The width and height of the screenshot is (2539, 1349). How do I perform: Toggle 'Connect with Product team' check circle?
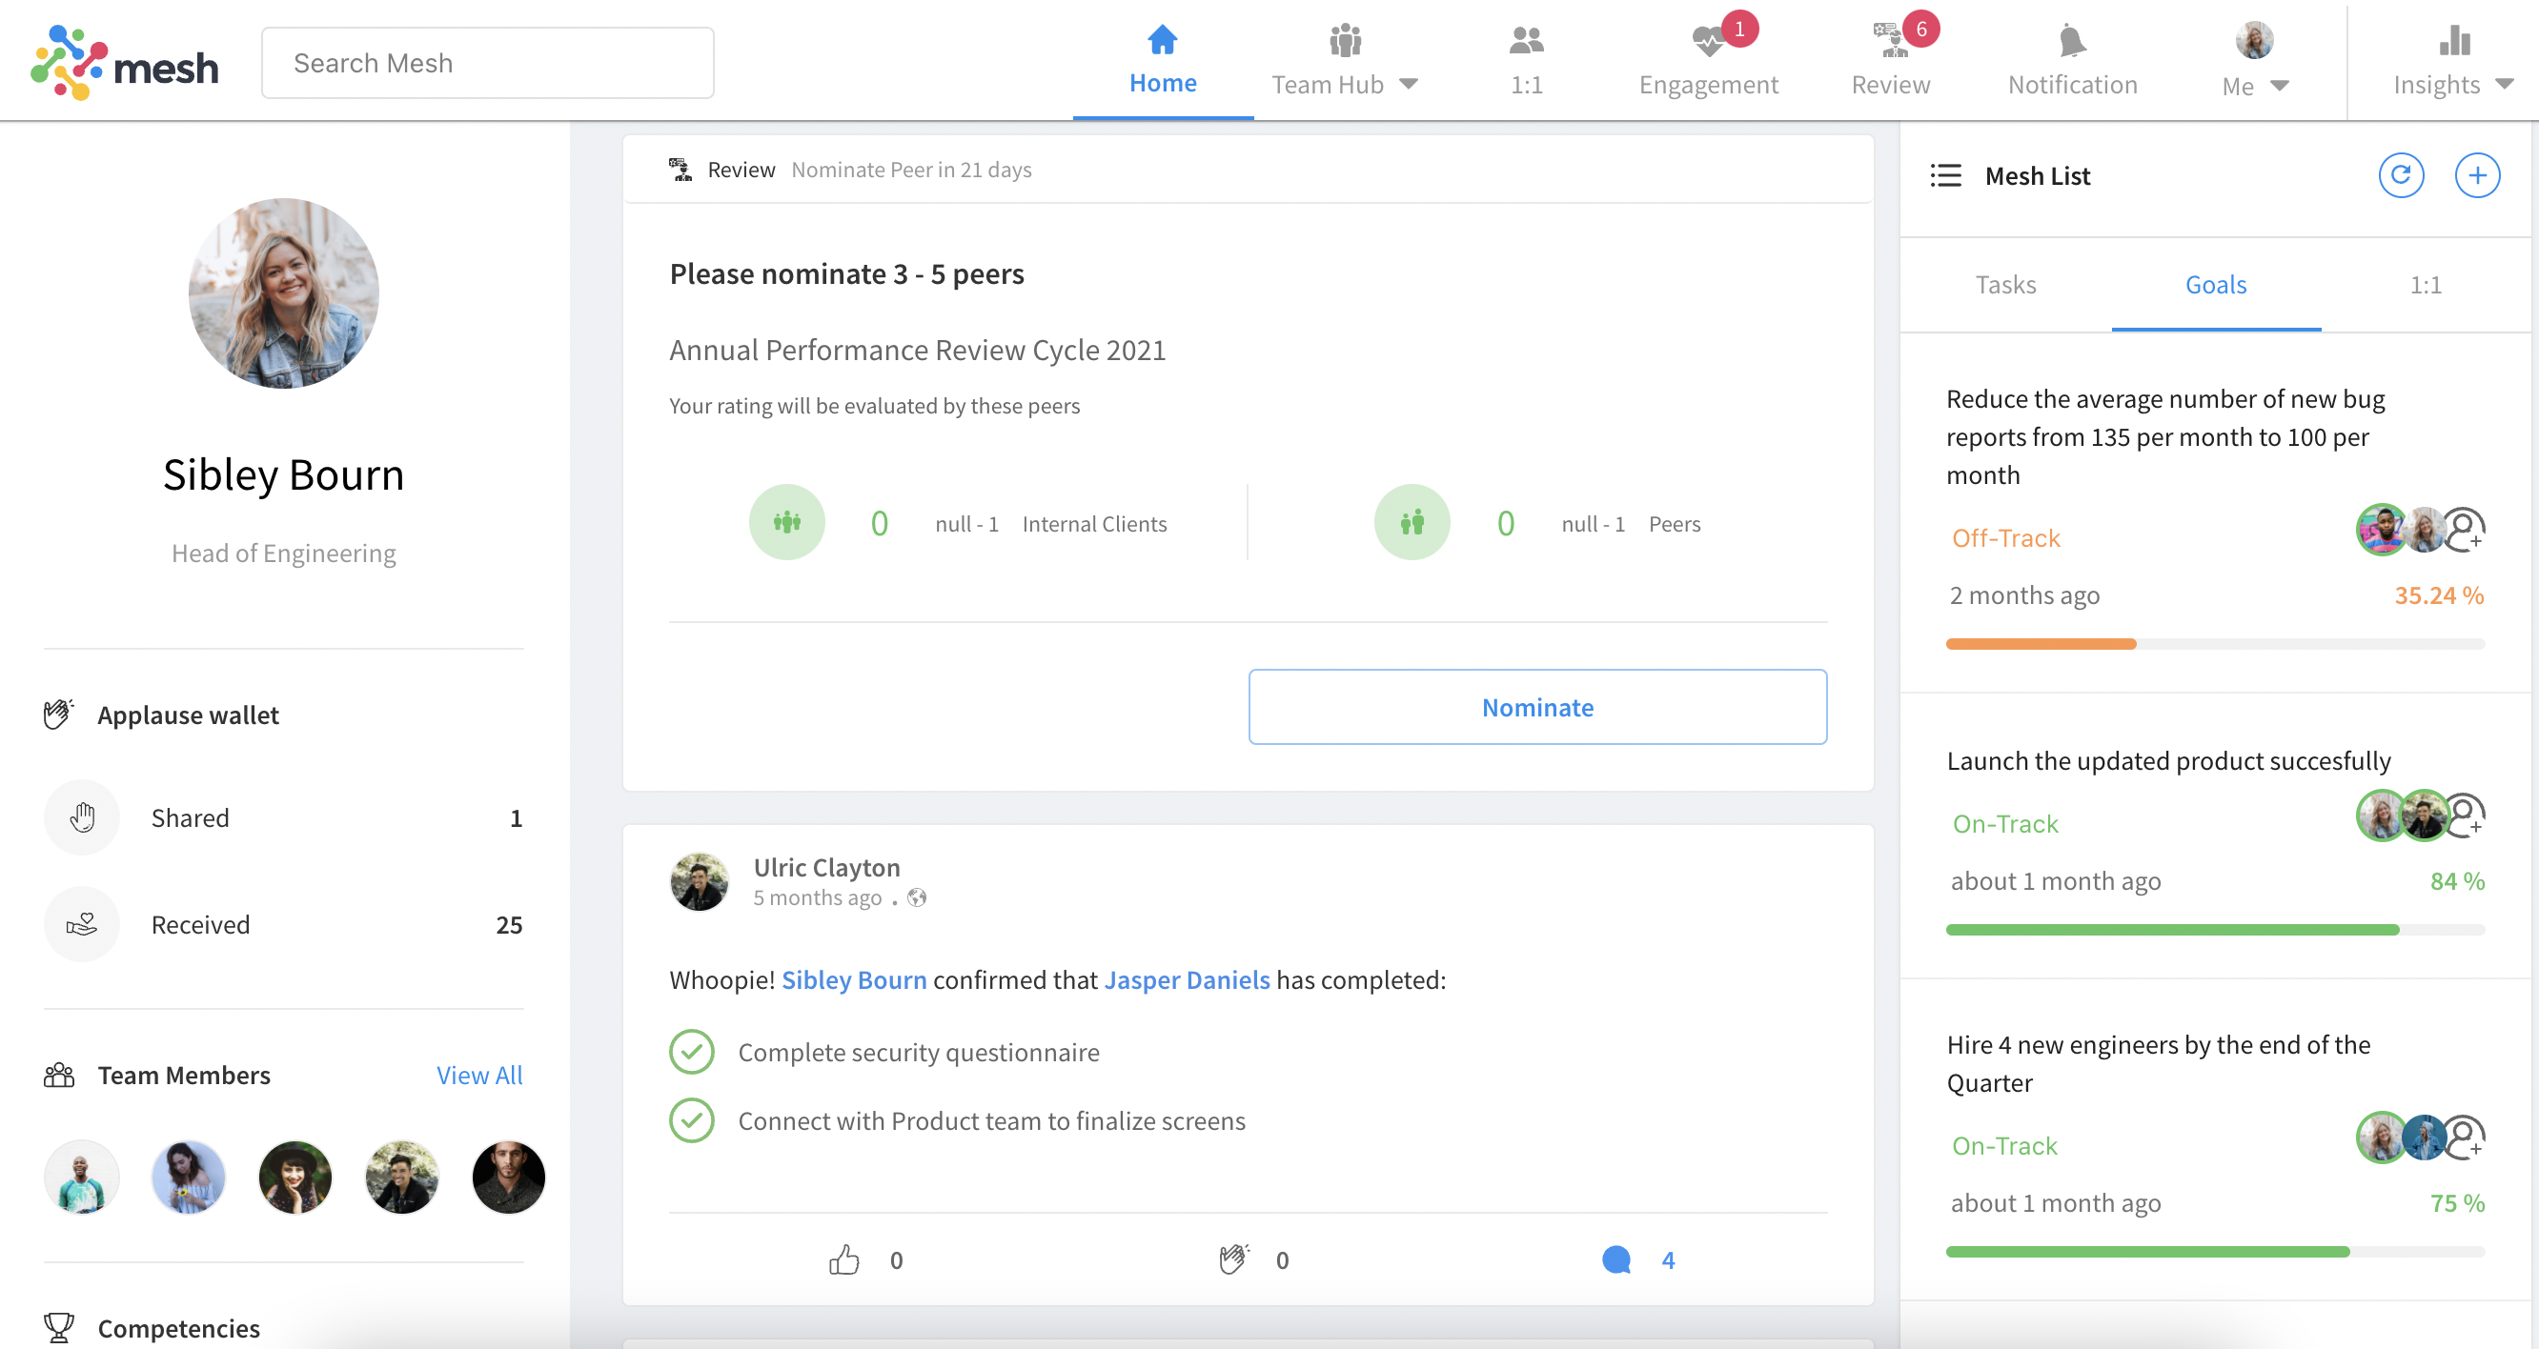click(692, 1120)
